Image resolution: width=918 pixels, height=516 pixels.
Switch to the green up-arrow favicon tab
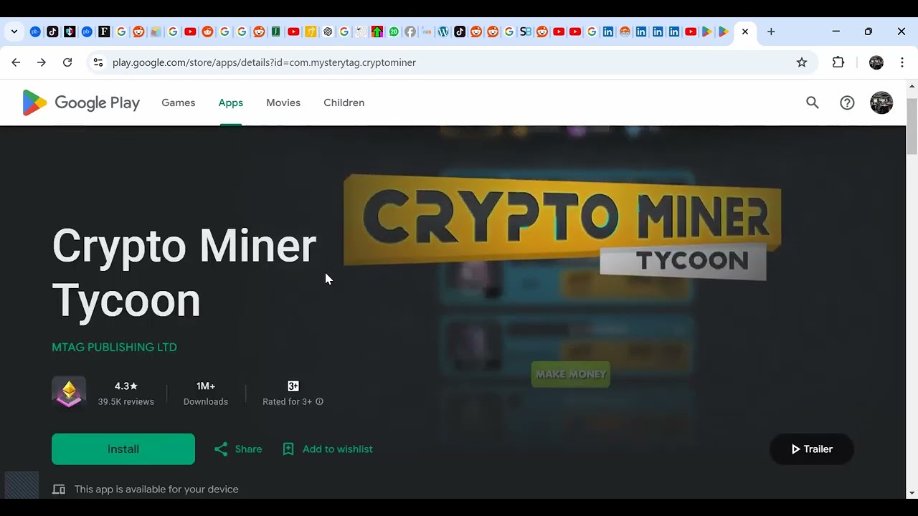(x=377, y=32)
